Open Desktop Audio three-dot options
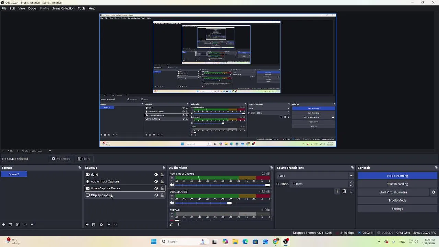 (x=172, y=197)
